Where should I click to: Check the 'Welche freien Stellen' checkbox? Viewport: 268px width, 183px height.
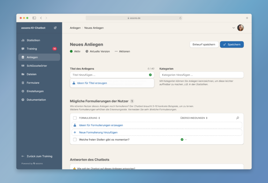click(x=75, y=140)
